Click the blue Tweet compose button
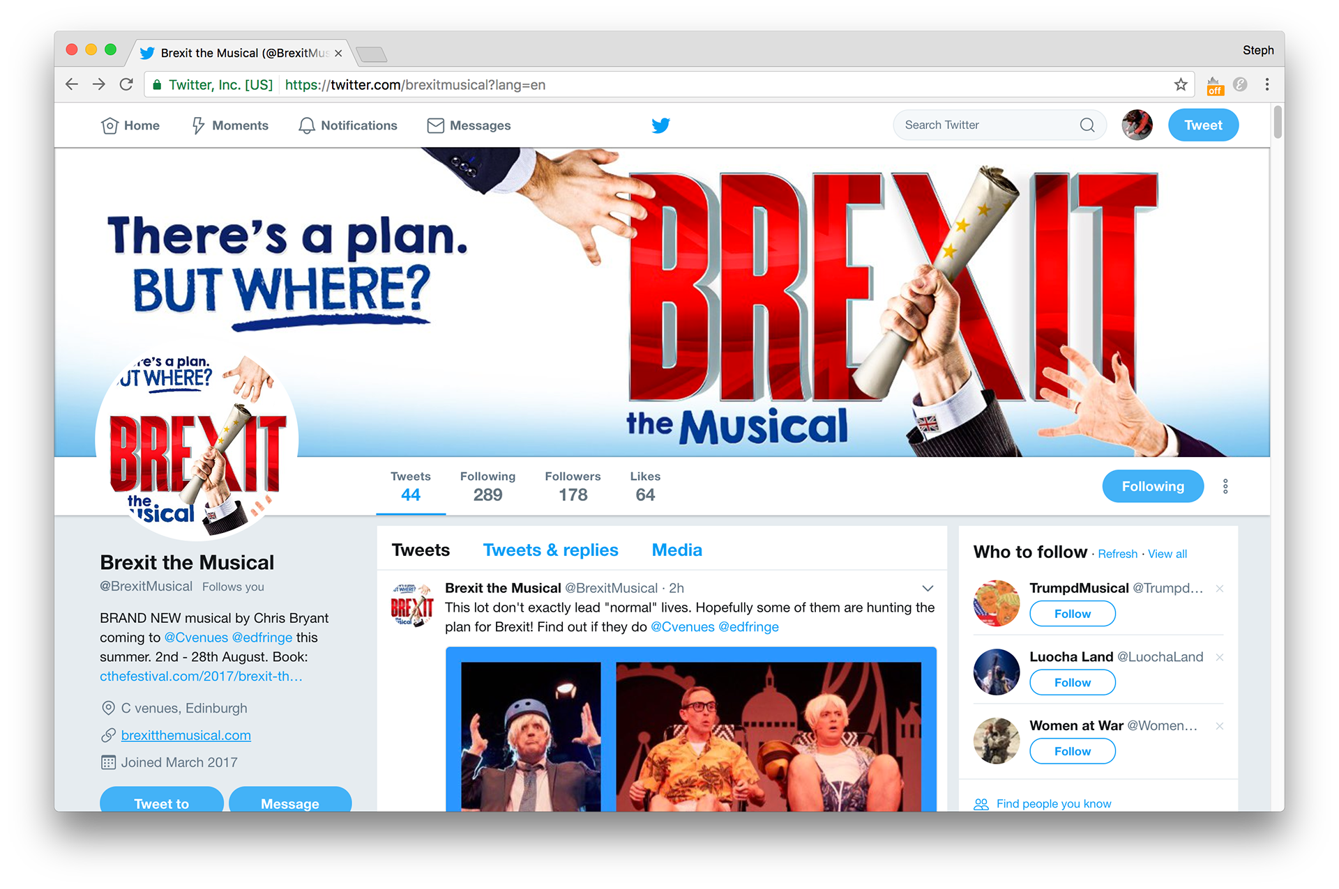Image resolution: width=1339 pixels, height=889 pixels. pyautogui.click(x=1203, y=125)
